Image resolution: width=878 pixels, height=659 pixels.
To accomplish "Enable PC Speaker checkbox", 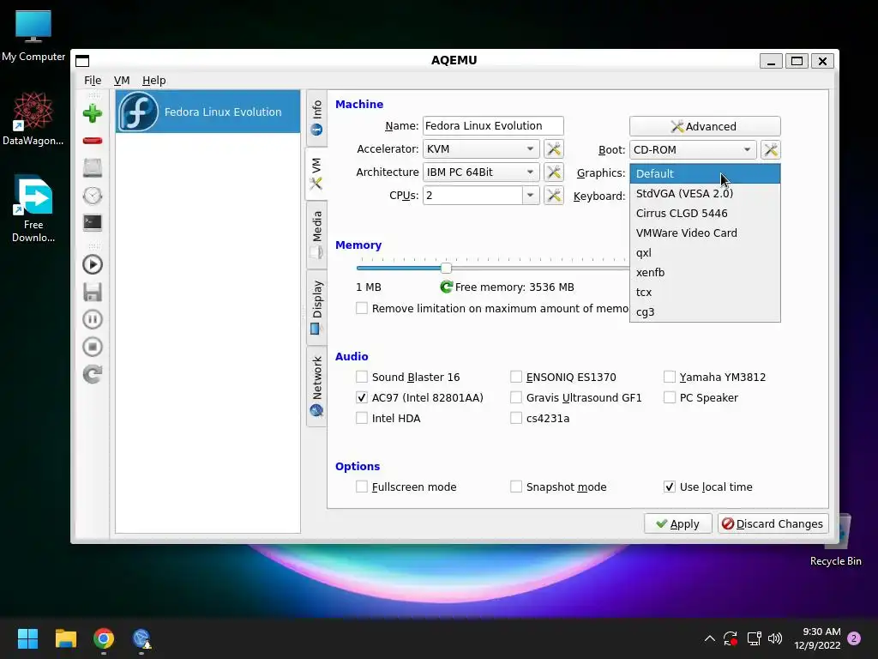I will (670, 397).
